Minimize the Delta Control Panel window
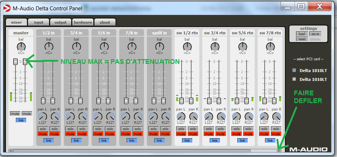The image size is (337, 157). pyautogui.click(x=288, y=7)
